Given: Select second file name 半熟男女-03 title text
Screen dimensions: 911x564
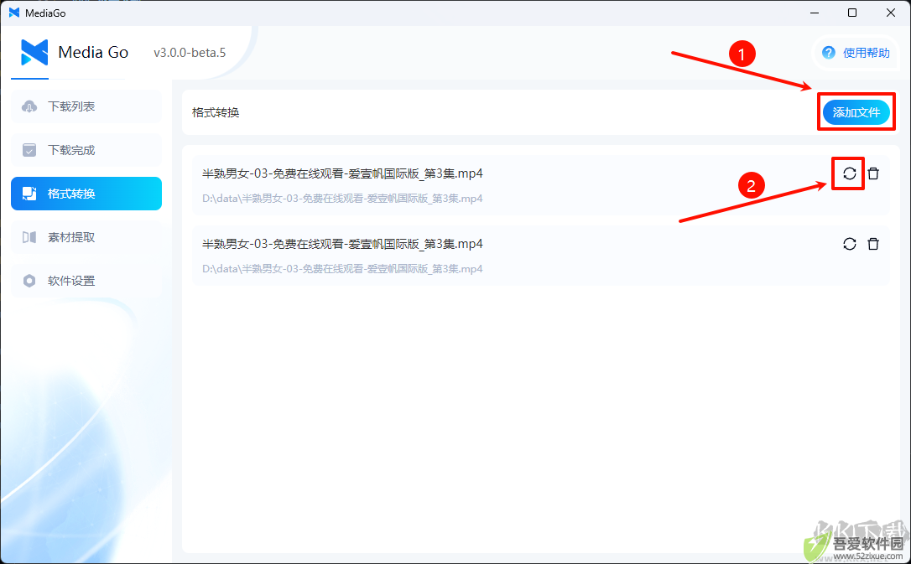Looking at the screenshot, I should [x=342, y=244].
